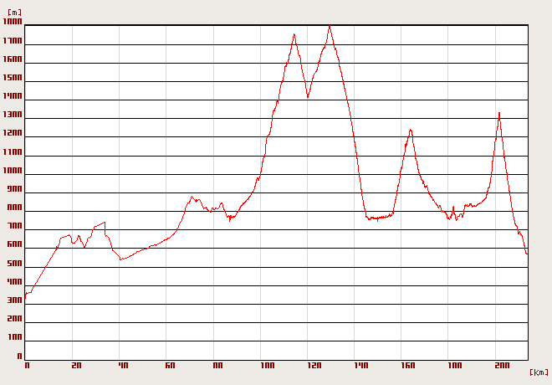Screen dimensions: 552x385
Task: Click the 1000 label on the elevation axis
Action: tap(13, 172)
